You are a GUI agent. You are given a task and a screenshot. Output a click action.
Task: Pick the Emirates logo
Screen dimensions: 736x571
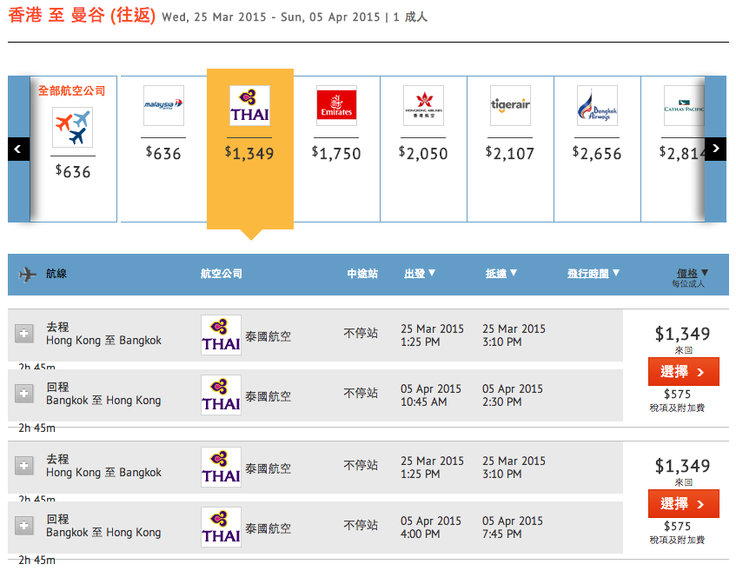click(x=336, y=105)
